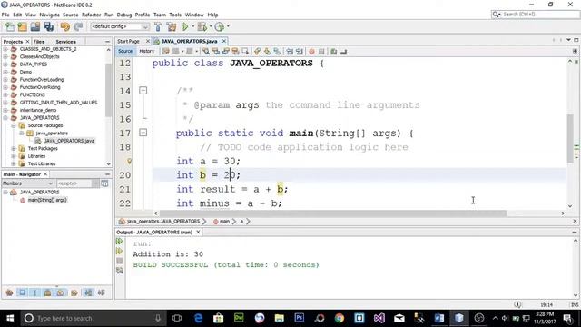This screenshot has width=581, height=327.
Task: Open Photoshop from the Windows taskbar
Action: pyautogui.click(x=299, y=318)
